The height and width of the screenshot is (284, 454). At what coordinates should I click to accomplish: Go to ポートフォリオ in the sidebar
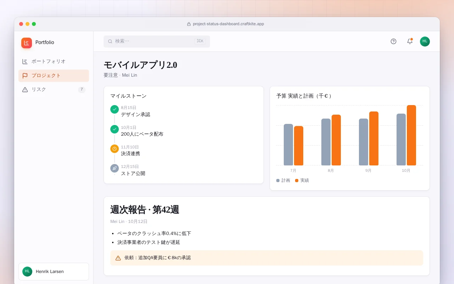(54, 61)
